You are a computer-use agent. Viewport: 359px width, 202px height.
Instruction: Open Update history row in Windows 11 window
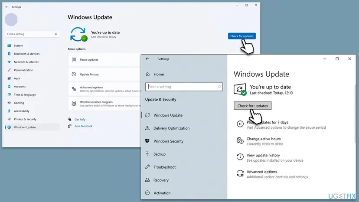coord(104,74)
